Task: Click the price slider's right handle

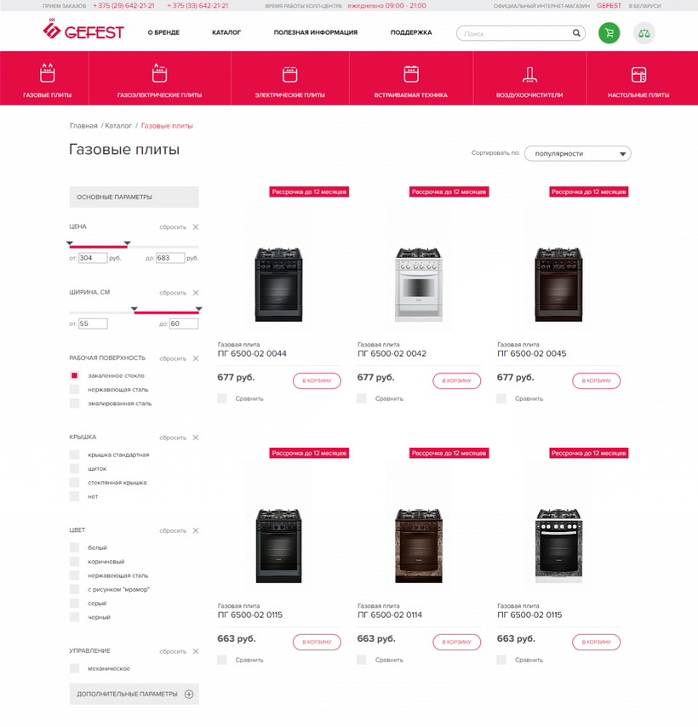Action: pos(127,243)
